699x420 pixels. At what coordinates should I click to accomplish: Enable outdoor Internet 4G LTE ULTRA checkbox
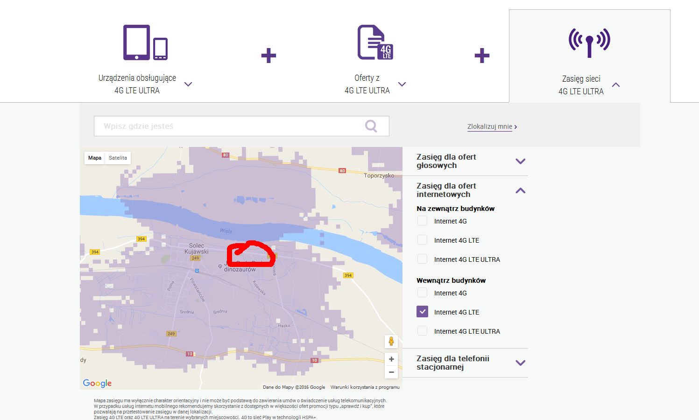422,259
